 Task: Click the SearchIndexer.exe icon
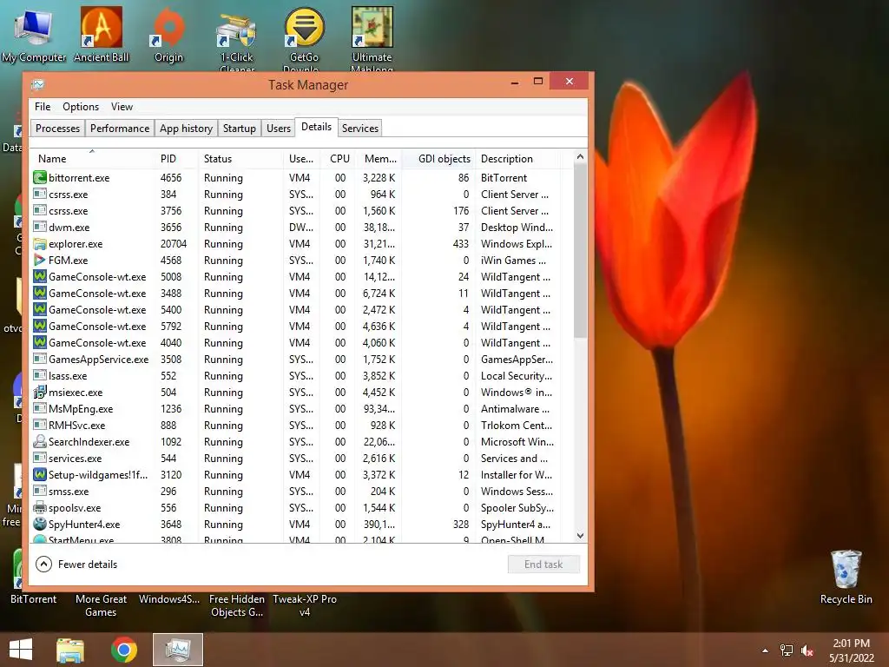(40, 442)
